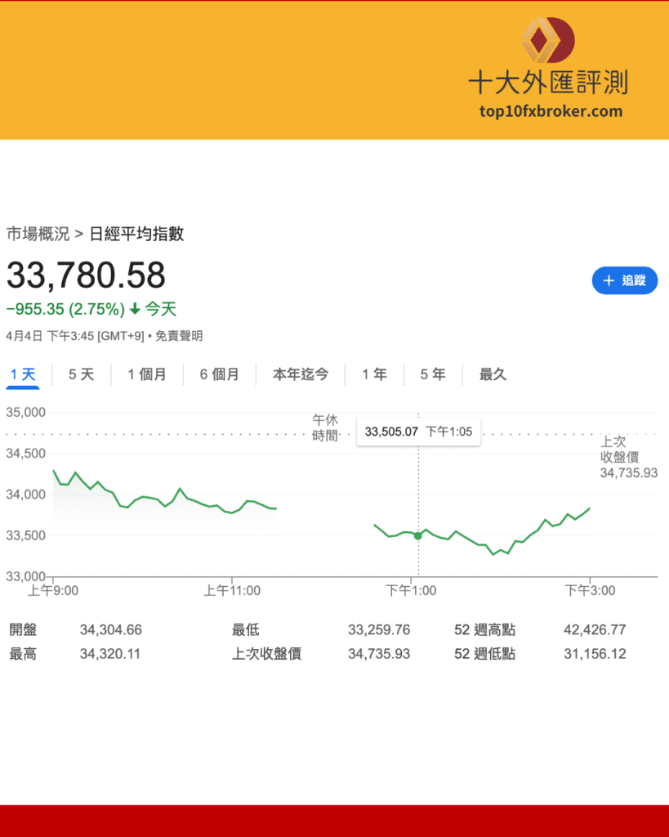The image size is (669, 837).
Task: Select the 1 天 range tab
Action: click(x=22, y=374)
